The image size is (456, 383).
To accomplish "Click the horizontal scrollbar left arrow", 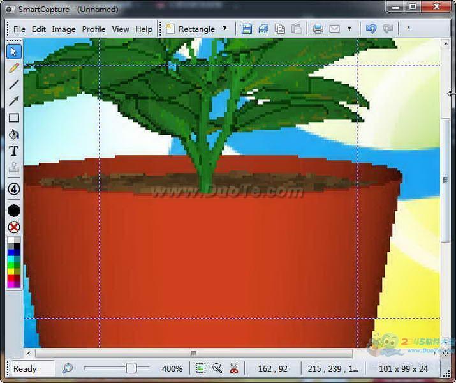I will pyautogui.click(x=29, y=353).
